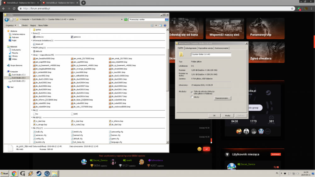315x177 pixels.
Task: Select Dysk lokalny (C:) drive
Action: [x=18, y=75]
